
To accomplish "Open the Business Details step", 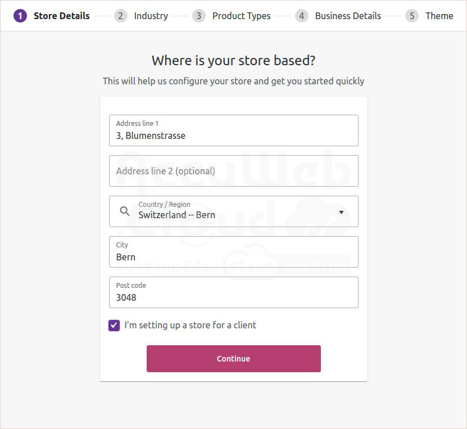I will pyautogui.click(x=348, y=16).
